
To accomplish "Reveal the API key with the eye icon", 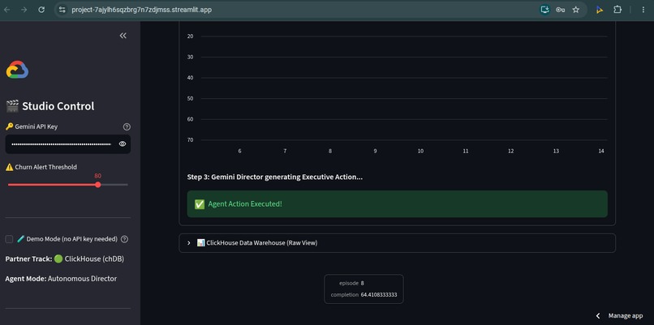I will point(123,143).
